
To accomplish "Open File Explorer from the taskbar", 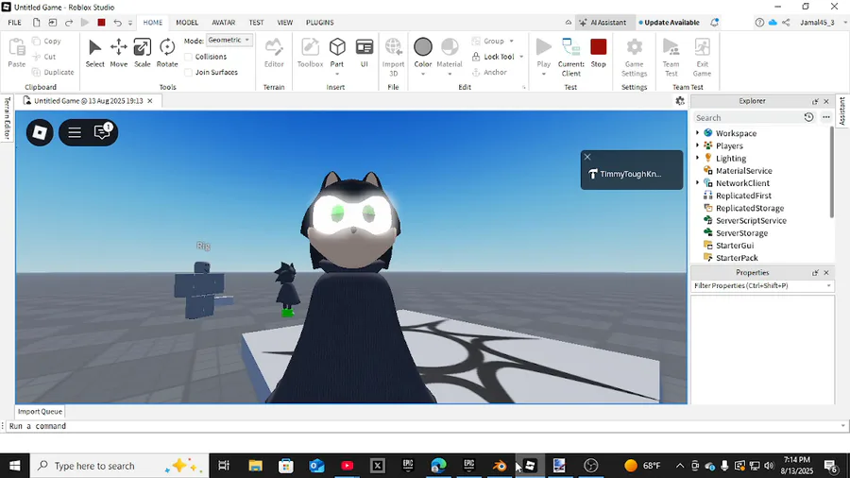I will [255, 466].
